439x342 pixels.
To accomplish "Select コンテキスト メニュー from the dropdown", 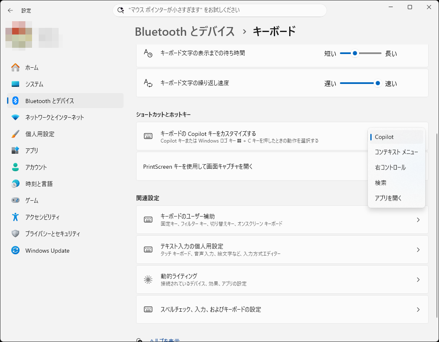I will [x=397, y=152].
